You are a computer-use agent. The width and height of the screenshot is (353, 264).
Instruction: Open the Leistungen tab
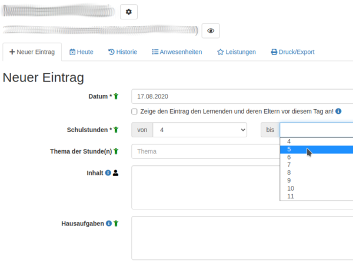pyautogui.click(x=237, y=52)
